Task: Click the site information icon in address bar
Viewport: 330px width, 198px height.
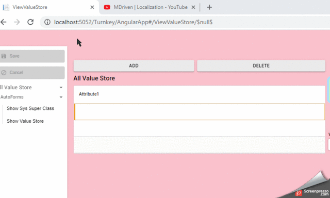Action: pyautogui.click(x=47, y=22)
